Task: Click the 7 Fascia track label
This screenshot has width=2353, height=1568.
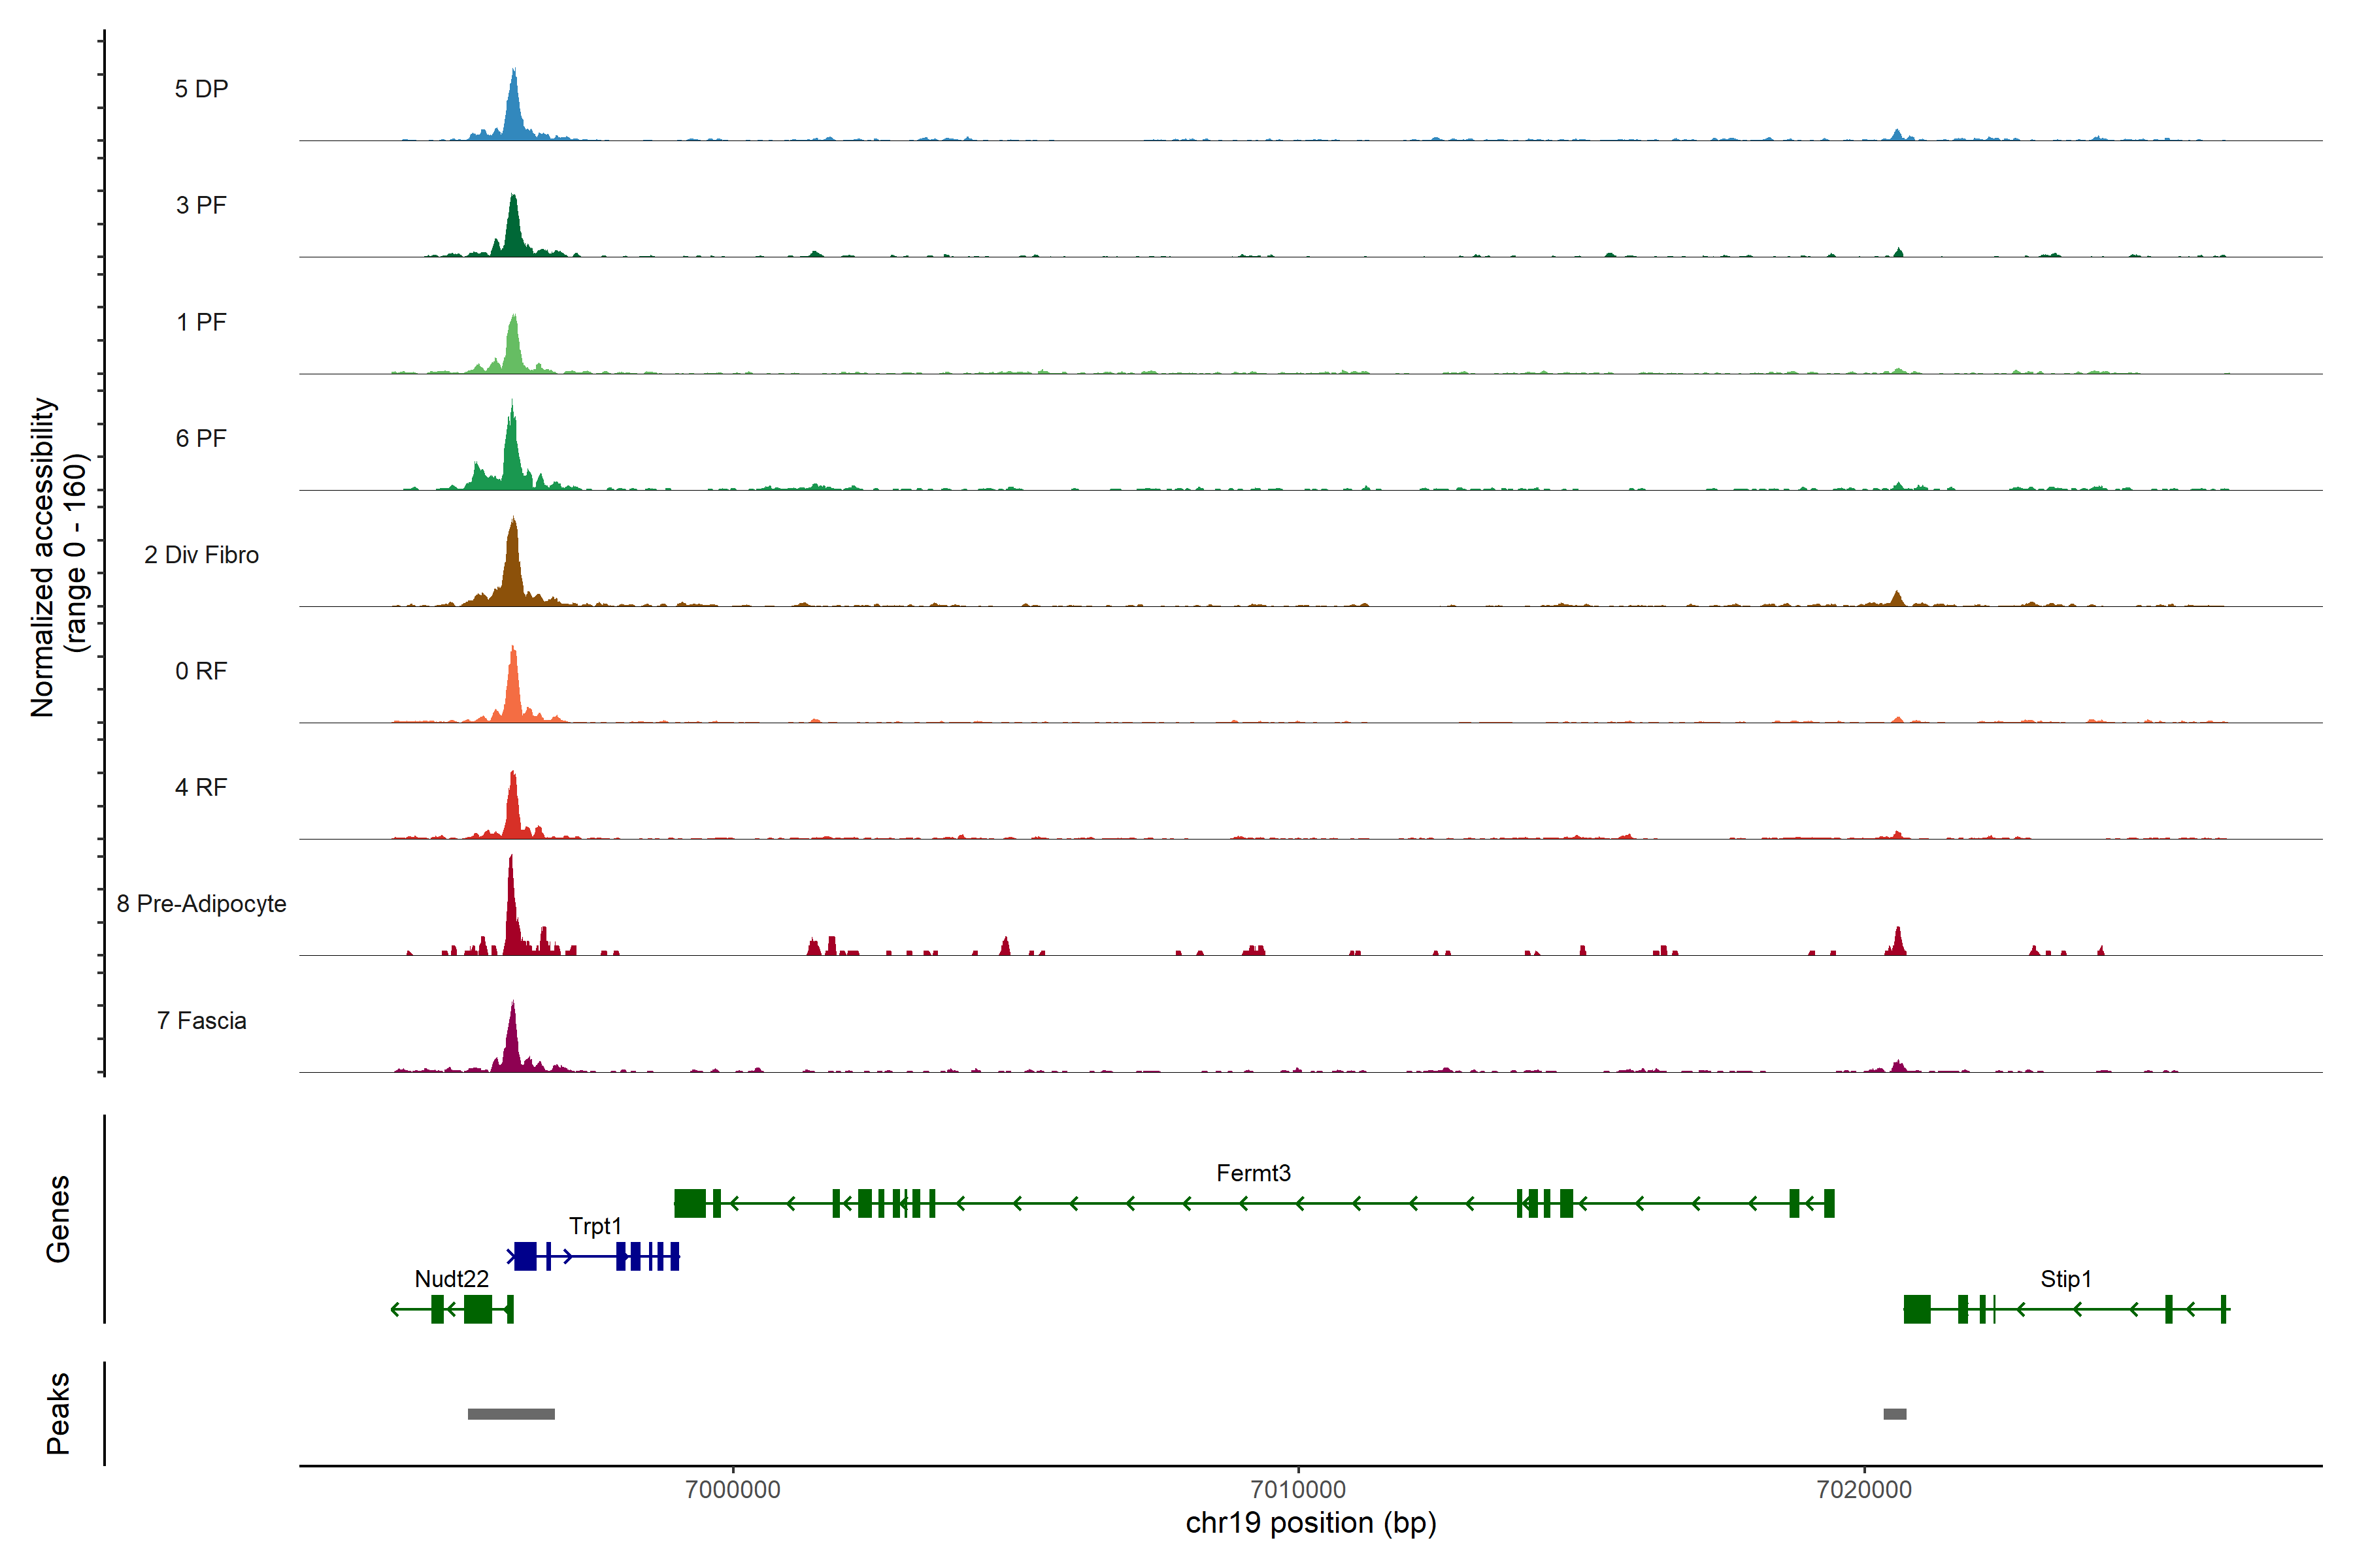Action: (x=201, y=1021)
